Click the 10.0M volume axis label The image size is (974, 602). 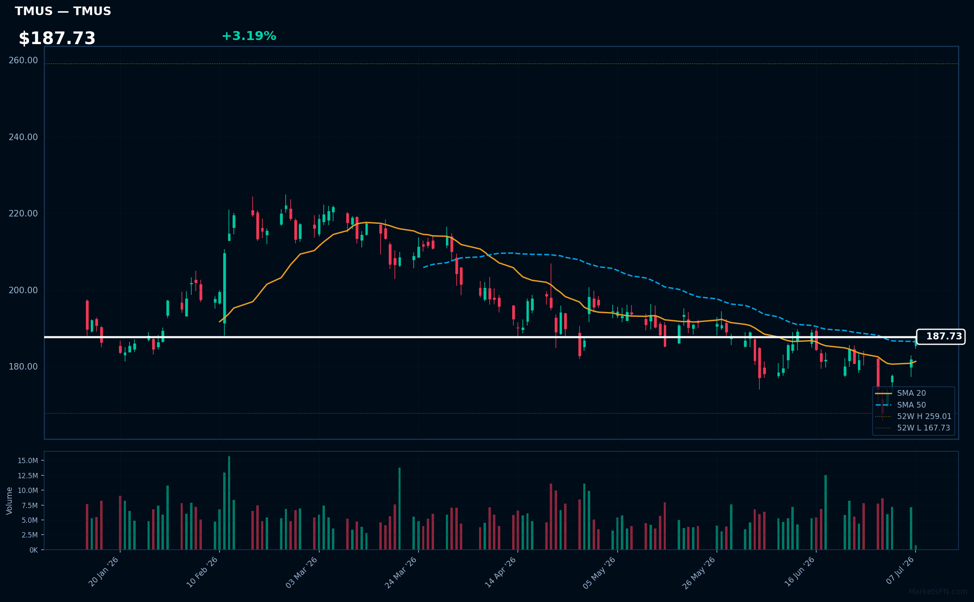(28, 491)
